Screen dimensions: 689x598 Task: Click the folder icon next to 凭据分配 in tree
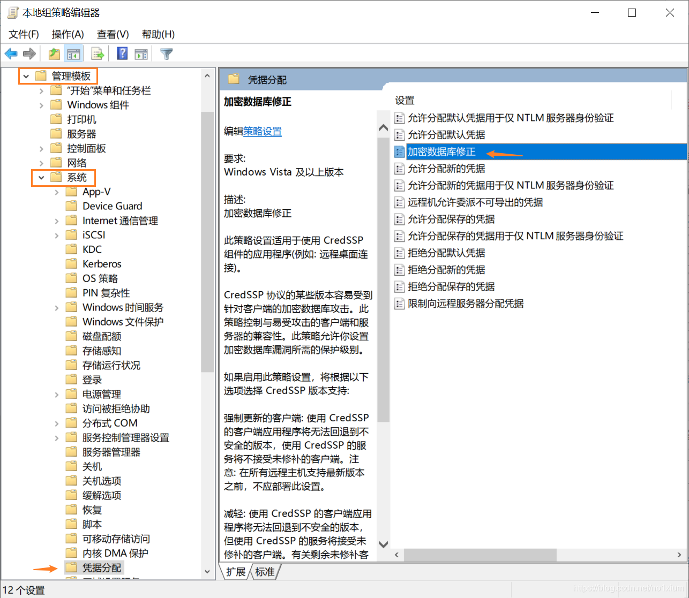(x=71, y=567)
